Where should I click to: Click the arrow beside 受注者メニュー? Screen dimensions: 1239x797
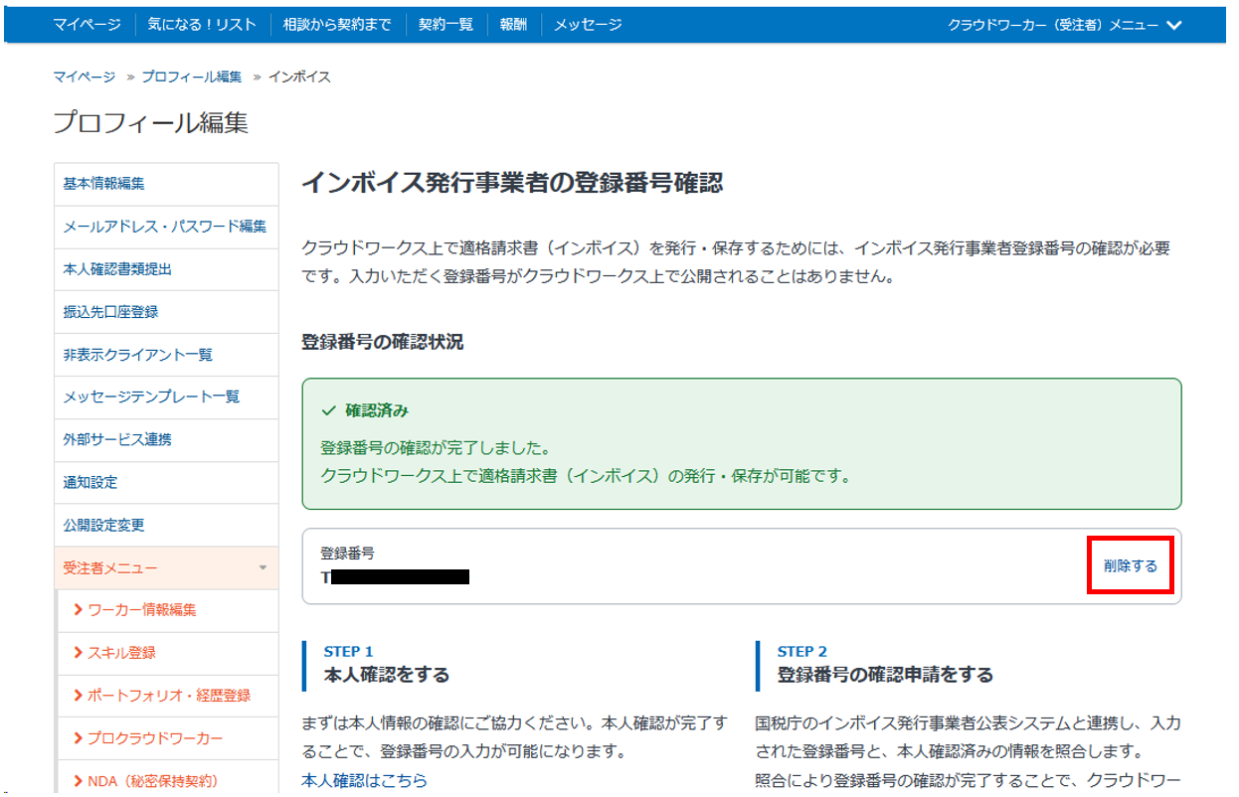coord(263,568)
